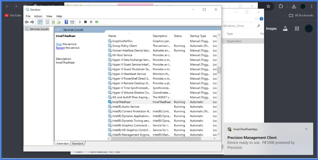Open Properties from the Services toolbar

(x=47, y=22)
